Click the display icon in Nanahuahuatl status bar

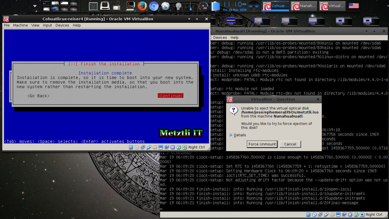pos(338,215)
